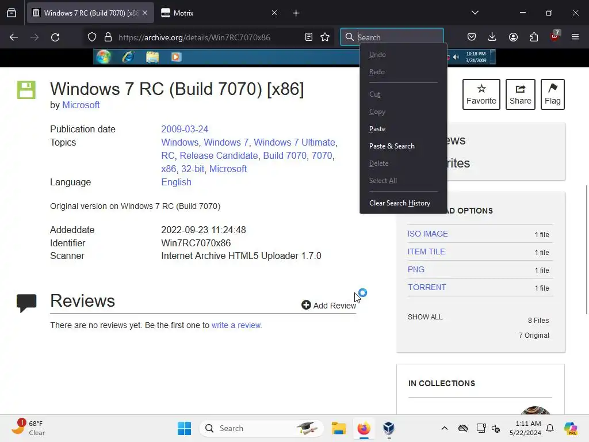Open the tracking protection shield icon
Viewport: 589px width, 442px height.
tap(92, 37)
